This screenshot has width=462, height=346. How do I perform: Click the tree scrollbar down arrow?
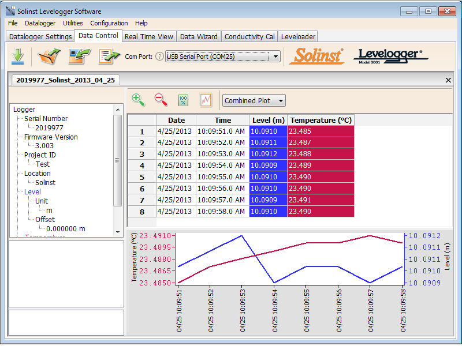coord(118,232)
